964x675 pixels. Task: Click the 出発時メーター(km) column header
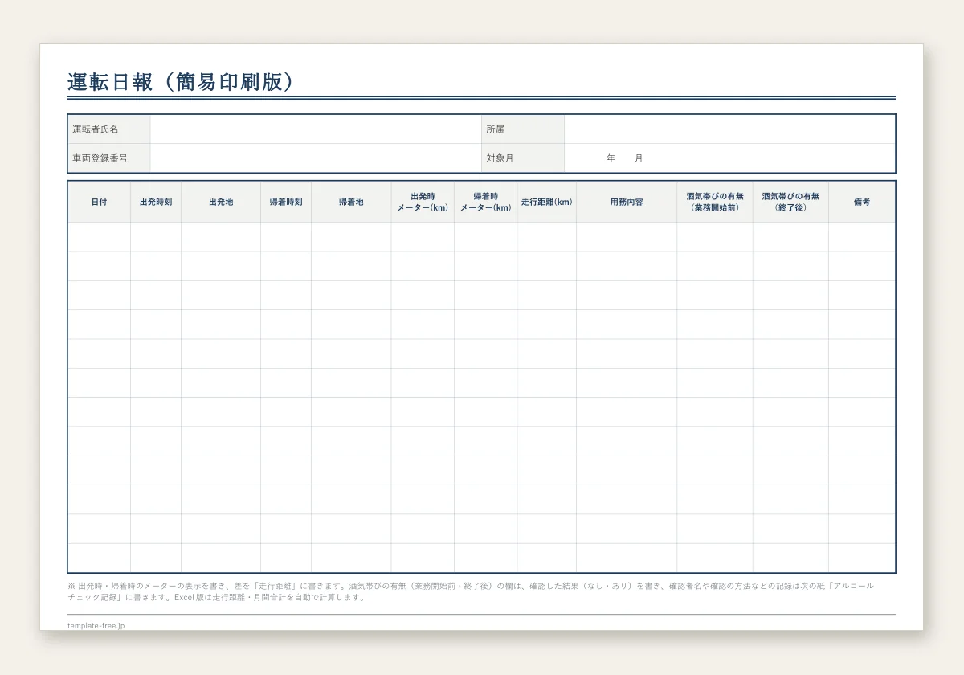pyautogui.click(x=423, y=202)
